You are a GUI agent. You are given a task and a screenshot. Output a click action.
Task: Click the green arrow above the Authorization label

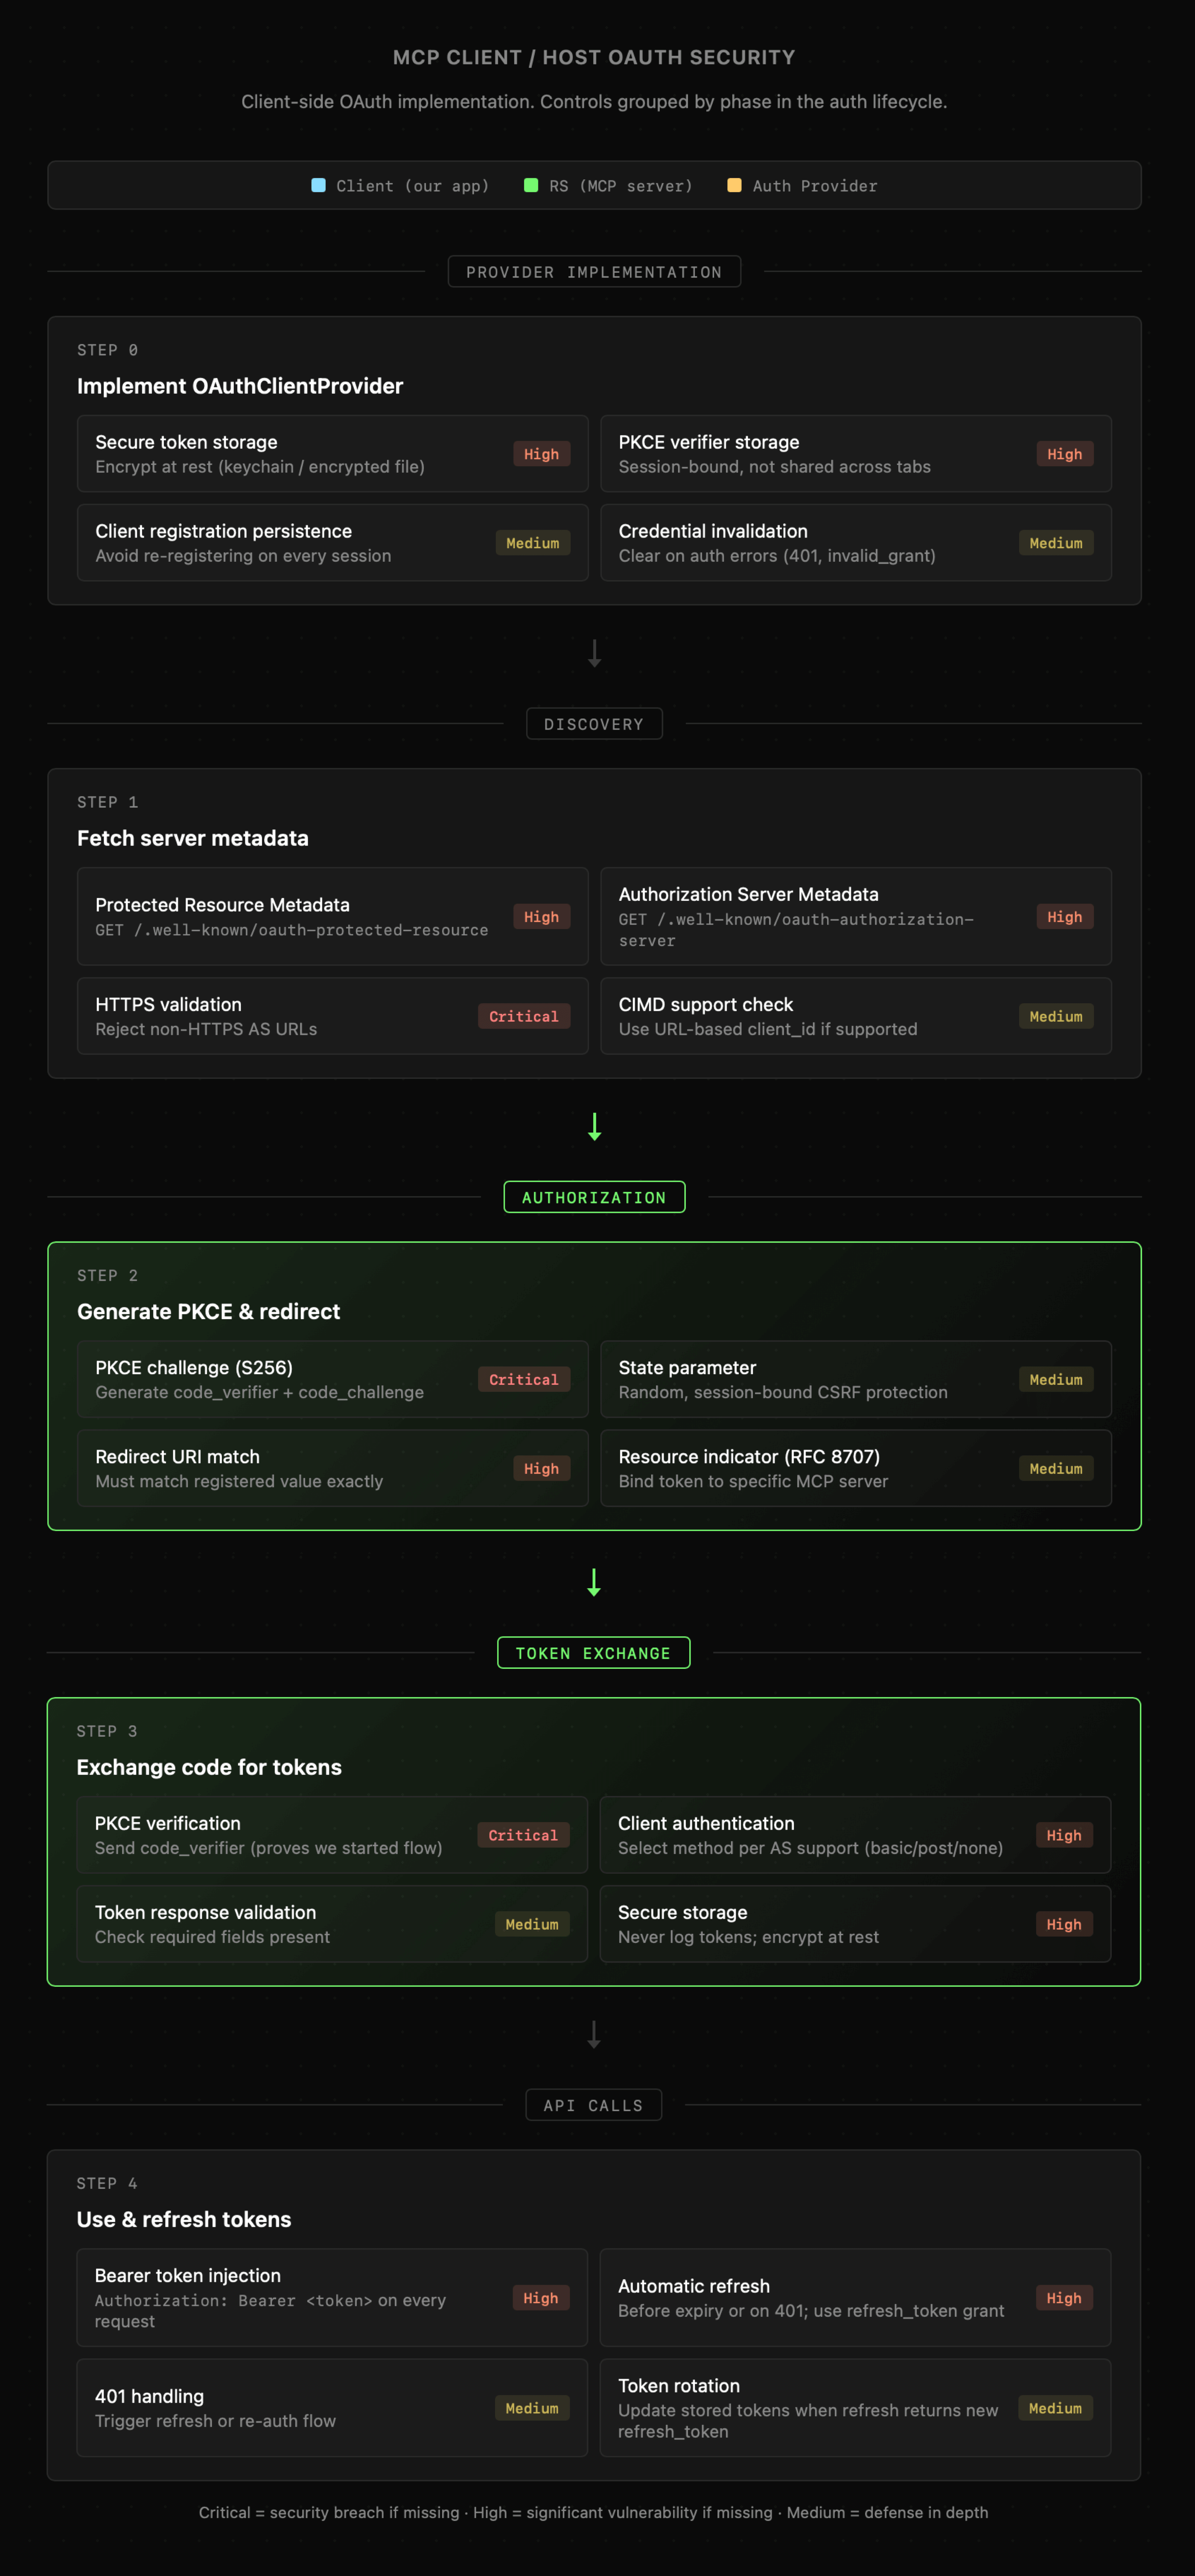[594, 1126]
